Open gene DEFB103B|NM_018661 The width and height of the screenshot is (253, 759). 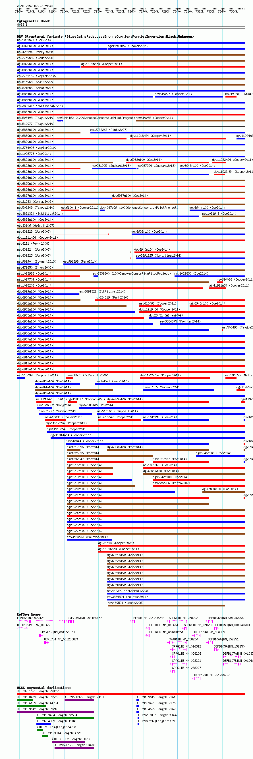[x=163, y=625]
